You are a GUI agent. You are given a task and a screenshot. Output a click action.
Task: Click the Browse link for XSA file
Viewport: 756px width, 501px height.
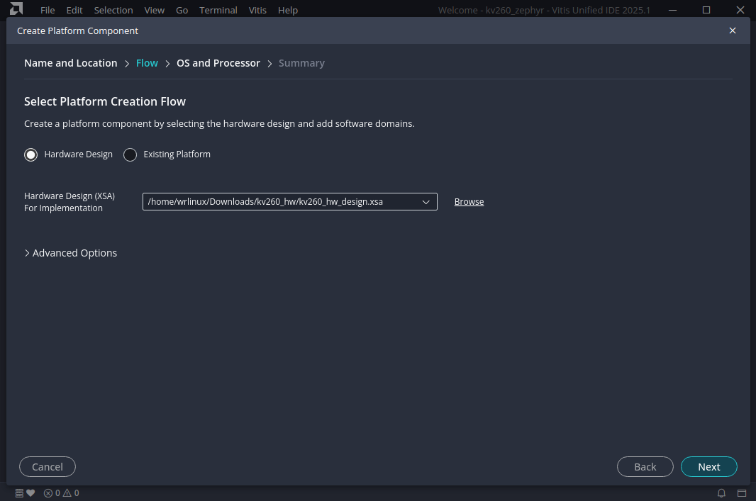(469, 202)
